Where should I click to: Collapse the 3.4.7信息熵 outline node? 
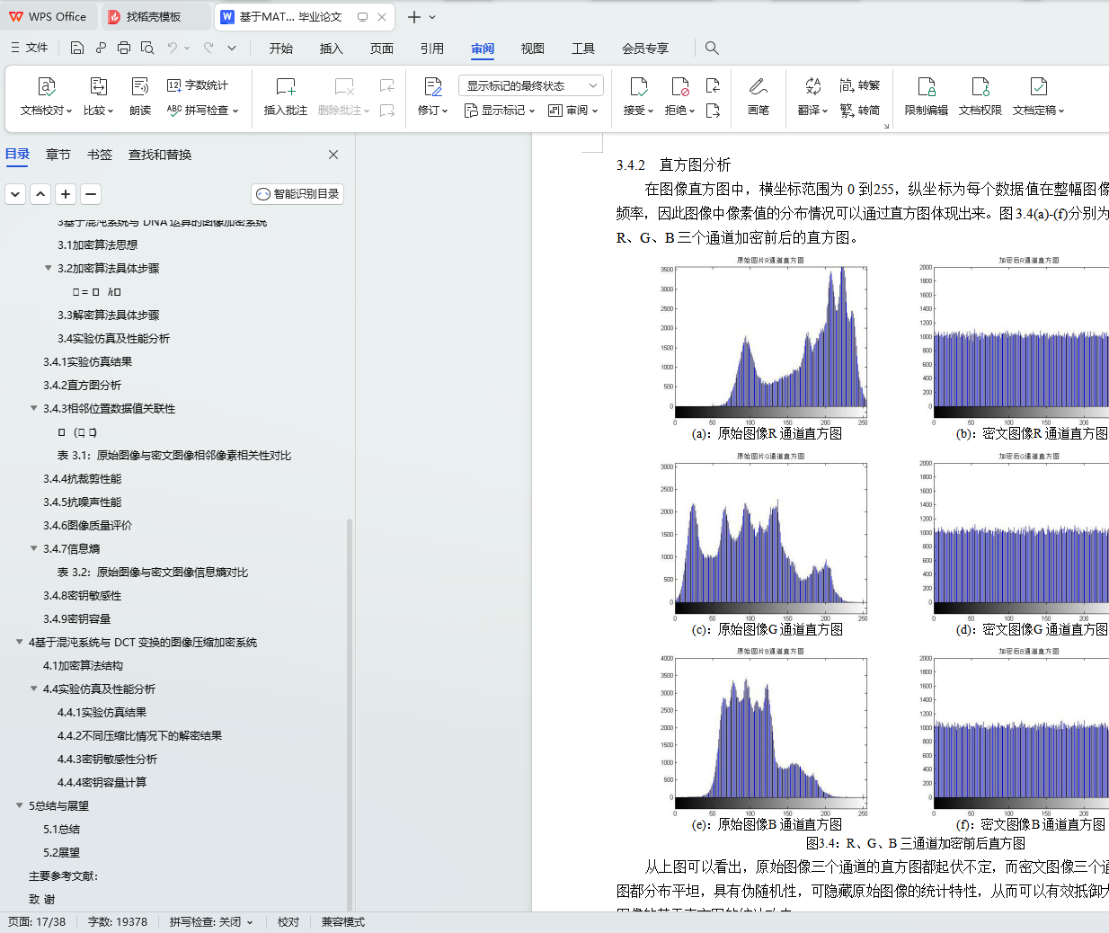(x=34, y=548)
